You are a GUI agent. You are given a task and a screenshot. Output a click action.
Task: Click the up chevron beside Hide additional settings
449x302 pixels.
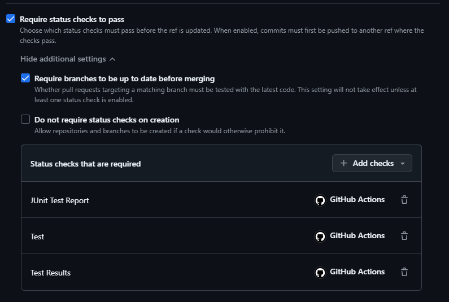[x=113, y=59]
